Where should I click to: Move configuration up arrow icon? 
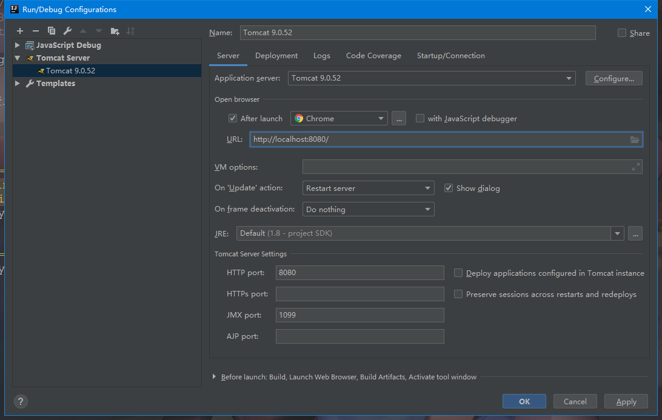[83, 31]
